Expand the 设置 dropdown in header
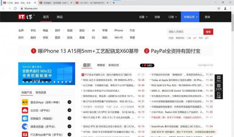The image size is (234, 137). coord(143,17)
